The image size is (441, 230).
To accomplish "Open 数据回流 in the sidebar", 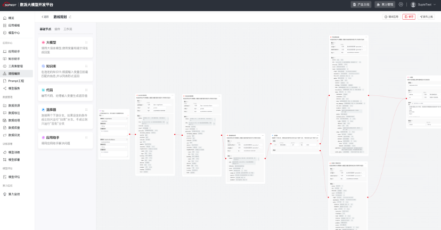I will click(x=14, y=135).
